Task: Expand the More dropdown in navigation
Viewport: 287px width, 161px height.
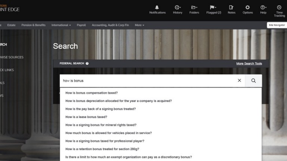Action: (x=139, y=25)
